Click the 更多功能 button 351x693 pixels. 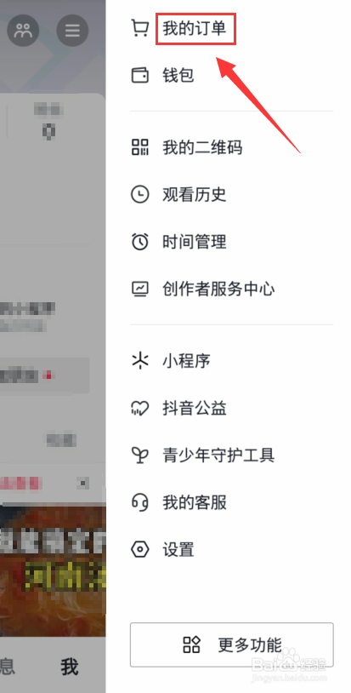(231, 644)
